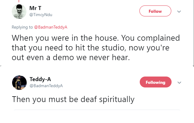194x123 pixels.
Task: Expand the chevron menu beside Follow
Action: (179, 12)
